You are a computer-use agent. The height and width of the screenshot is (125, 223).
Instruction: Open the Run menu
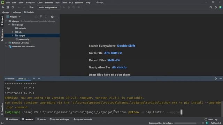[x=57, y=2]
